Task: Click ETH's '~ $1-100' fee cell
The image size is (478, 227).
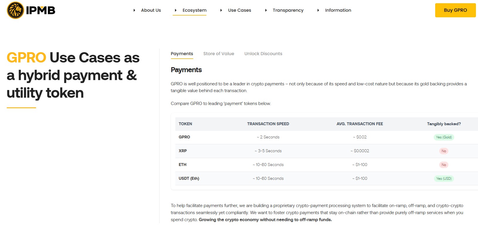Action: point(360,165)
